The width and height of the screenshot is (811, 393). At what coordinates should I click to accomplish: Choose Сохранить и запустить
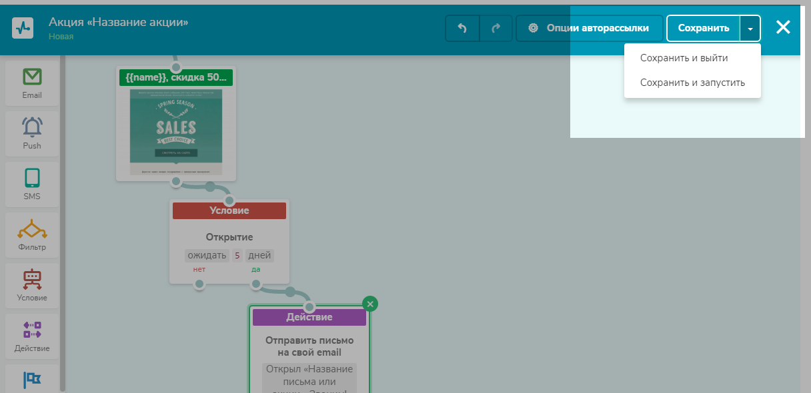click(692, 83)
